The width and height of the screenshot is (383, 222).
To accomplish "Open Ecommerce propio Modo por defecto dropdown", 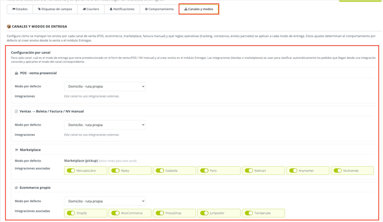I will [105, 201].
